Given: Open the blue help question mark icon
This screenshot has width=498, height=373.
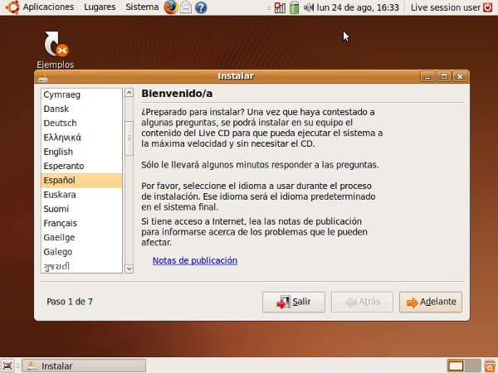Looking at the screenshot, I should (201, 7).
